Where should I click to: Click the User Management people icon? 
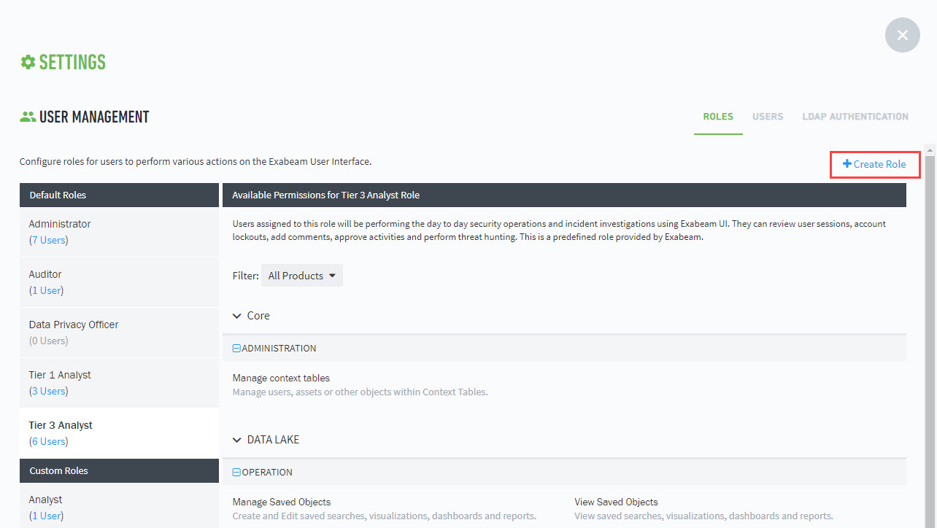coord(28,117)
